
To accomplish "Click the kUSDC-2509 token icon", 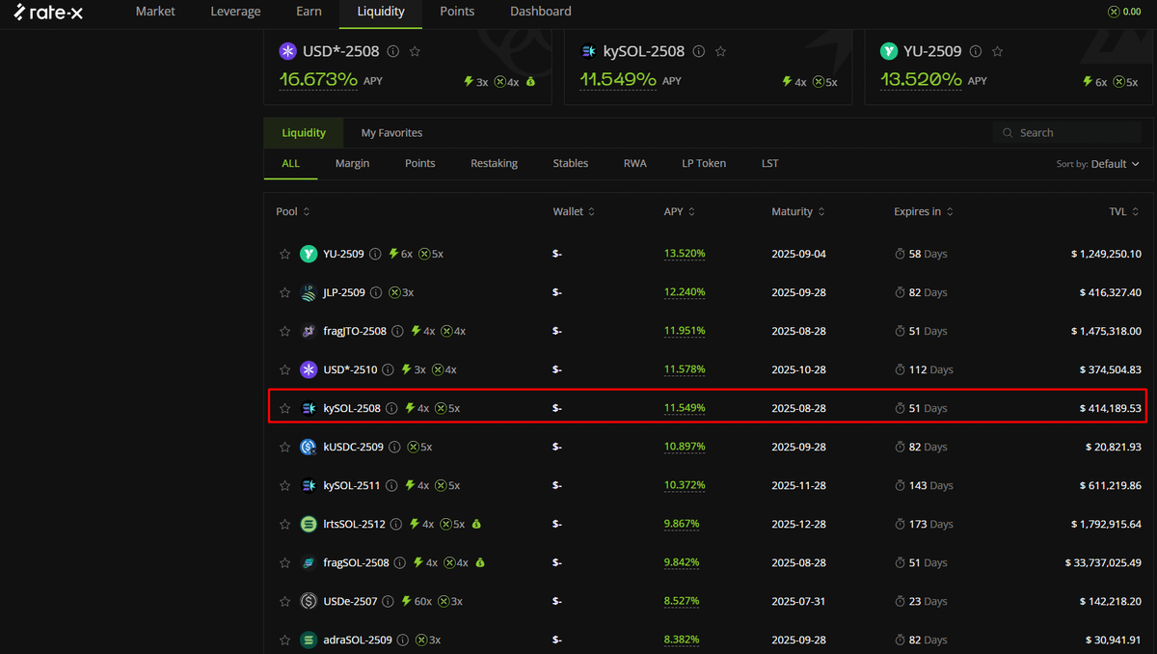I will [x=309, y=447].
